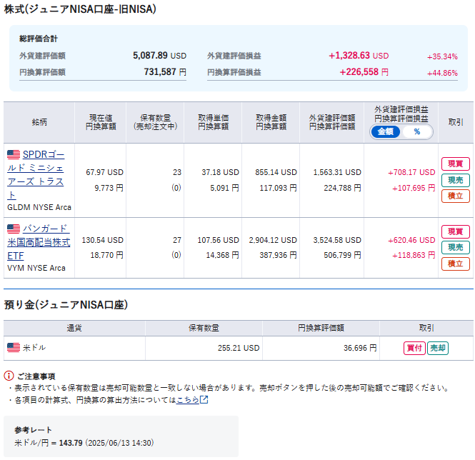Select total gain +1,328.63 USD
This screenshot has width=475, height=460.
359,56
